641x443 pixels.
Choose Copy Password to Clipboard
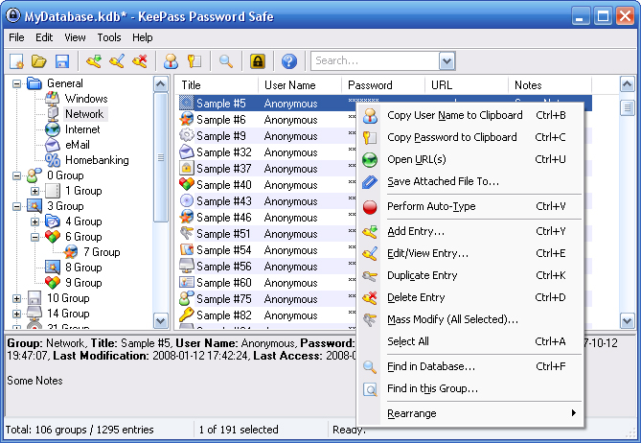tap(469, 137)
